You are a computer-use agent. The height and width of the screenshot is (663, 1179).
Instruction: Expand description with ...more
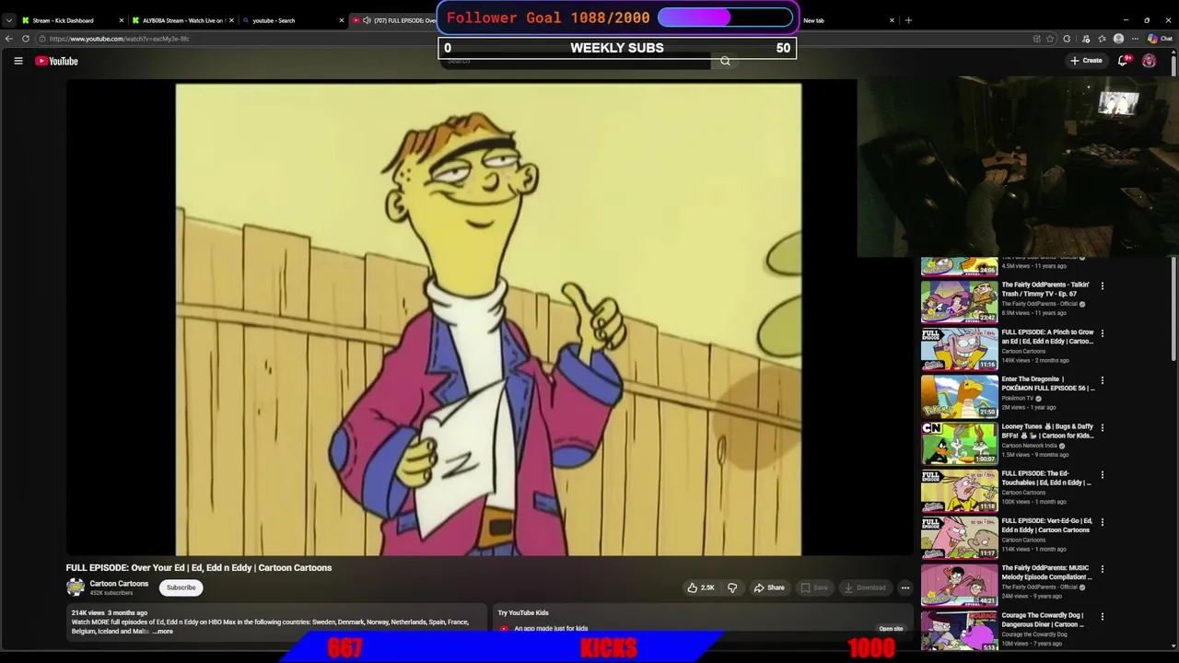coord(162,632)
